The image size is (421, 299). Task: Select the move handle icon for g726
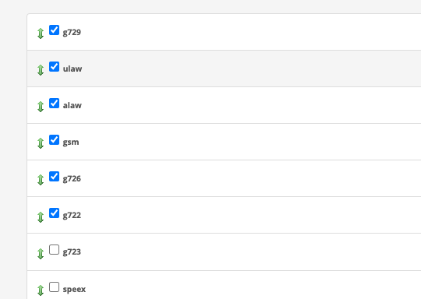point(41,180)
